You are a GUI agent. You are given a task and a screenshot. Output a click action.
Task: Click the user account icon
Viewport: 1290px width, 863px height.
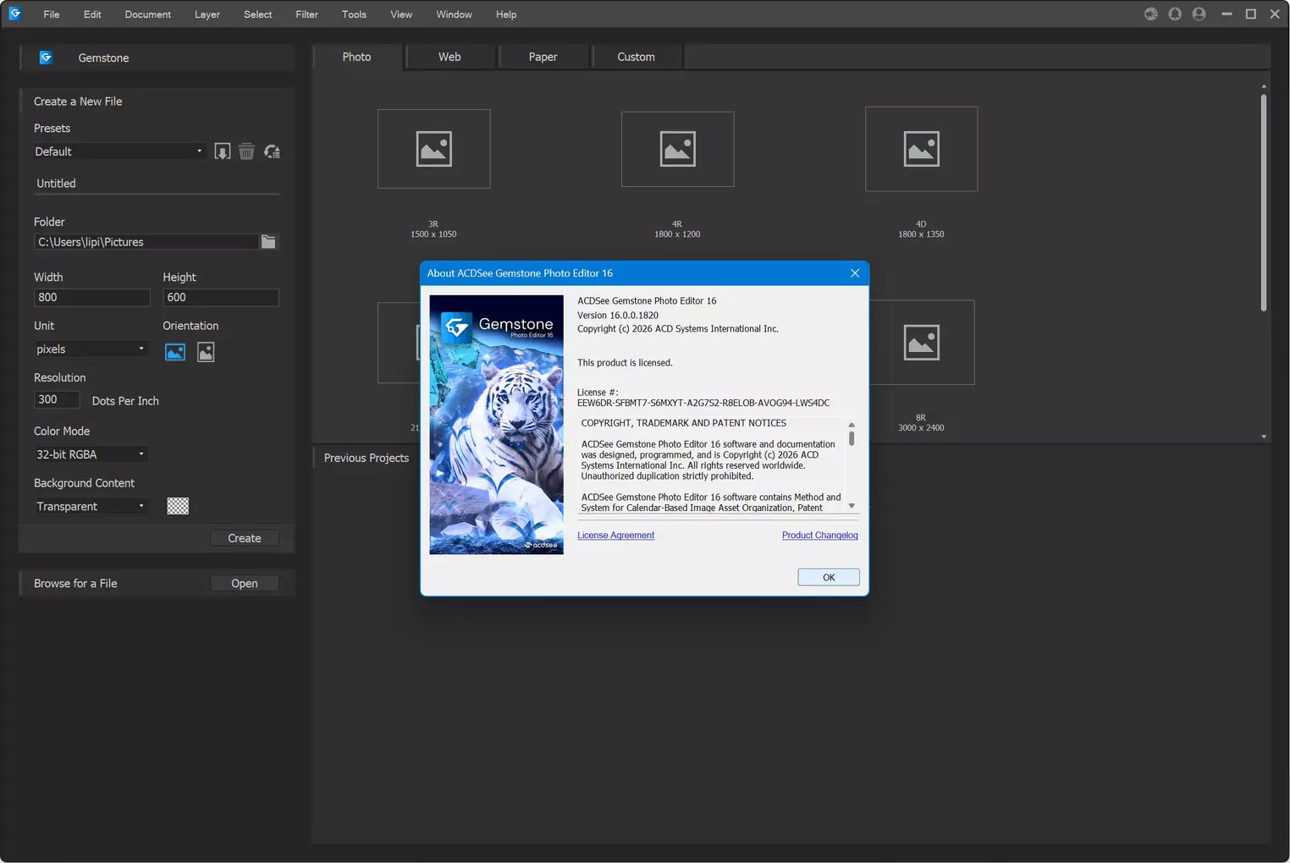[x=1199, y=14]
